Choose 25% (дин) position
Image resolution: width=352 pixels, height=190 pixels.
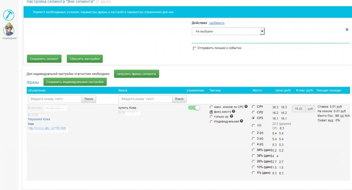coord(253,161)
